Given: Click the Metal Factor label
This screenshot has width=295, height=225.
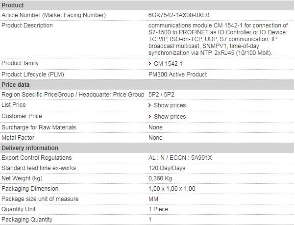Looking at the screenshot, I should 18,138.
